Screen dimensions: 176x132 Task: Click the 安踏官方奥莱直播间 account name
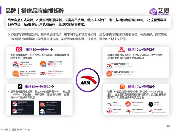point(137,109)
